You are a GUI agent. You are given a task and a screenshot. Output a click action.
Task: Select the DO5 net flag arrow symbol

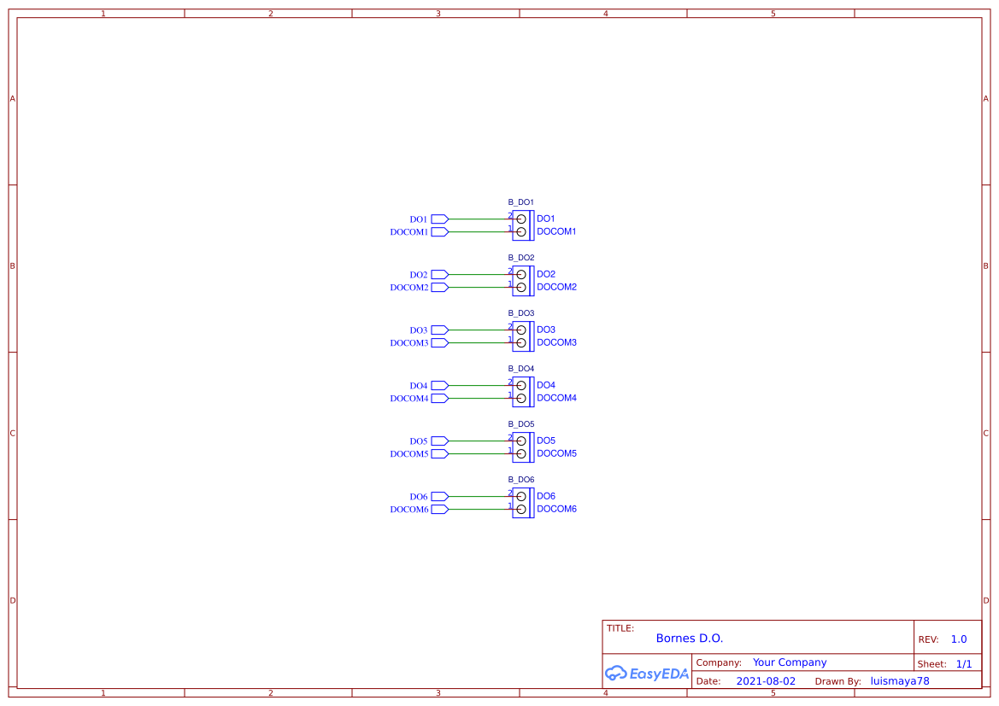(x=439, y=441)
